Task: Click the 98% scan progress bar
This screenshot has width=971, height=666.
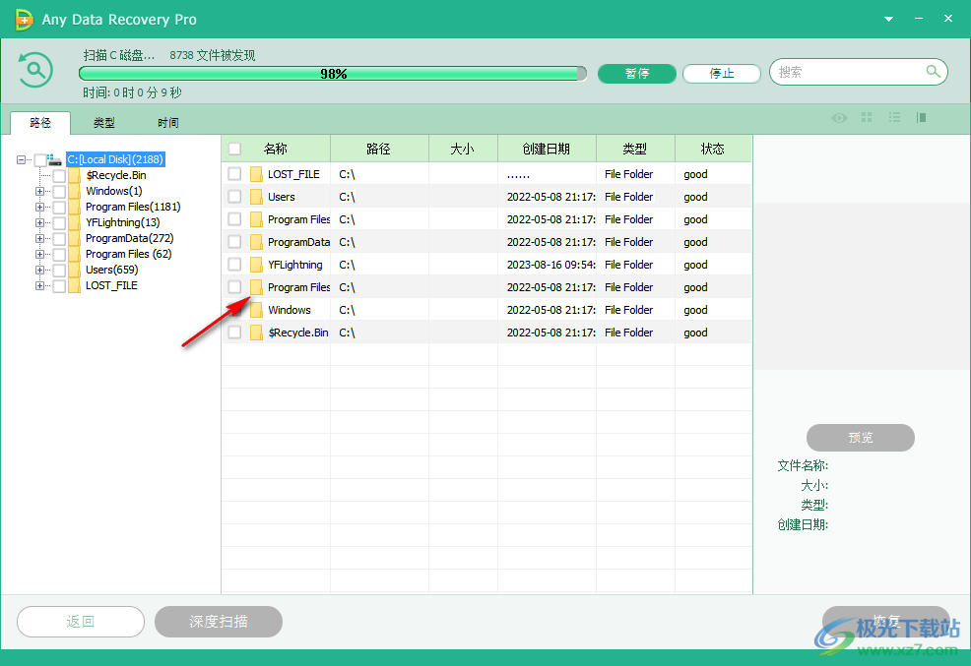Action: point(333,74)
